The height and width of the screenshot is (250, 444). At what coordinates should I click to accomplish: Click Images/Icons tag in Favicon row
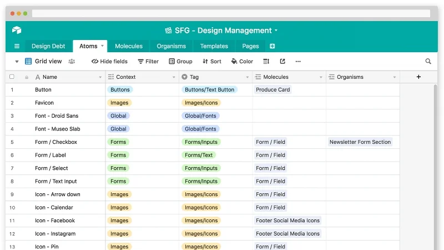pos(201,103)
